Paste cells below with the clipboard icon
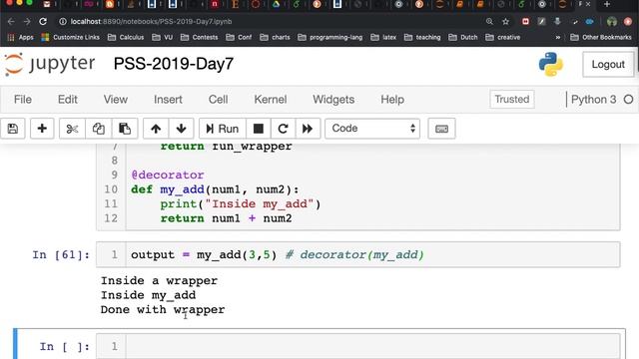The width and height of the screenshot is (639, 359). [x=124, y=129]
